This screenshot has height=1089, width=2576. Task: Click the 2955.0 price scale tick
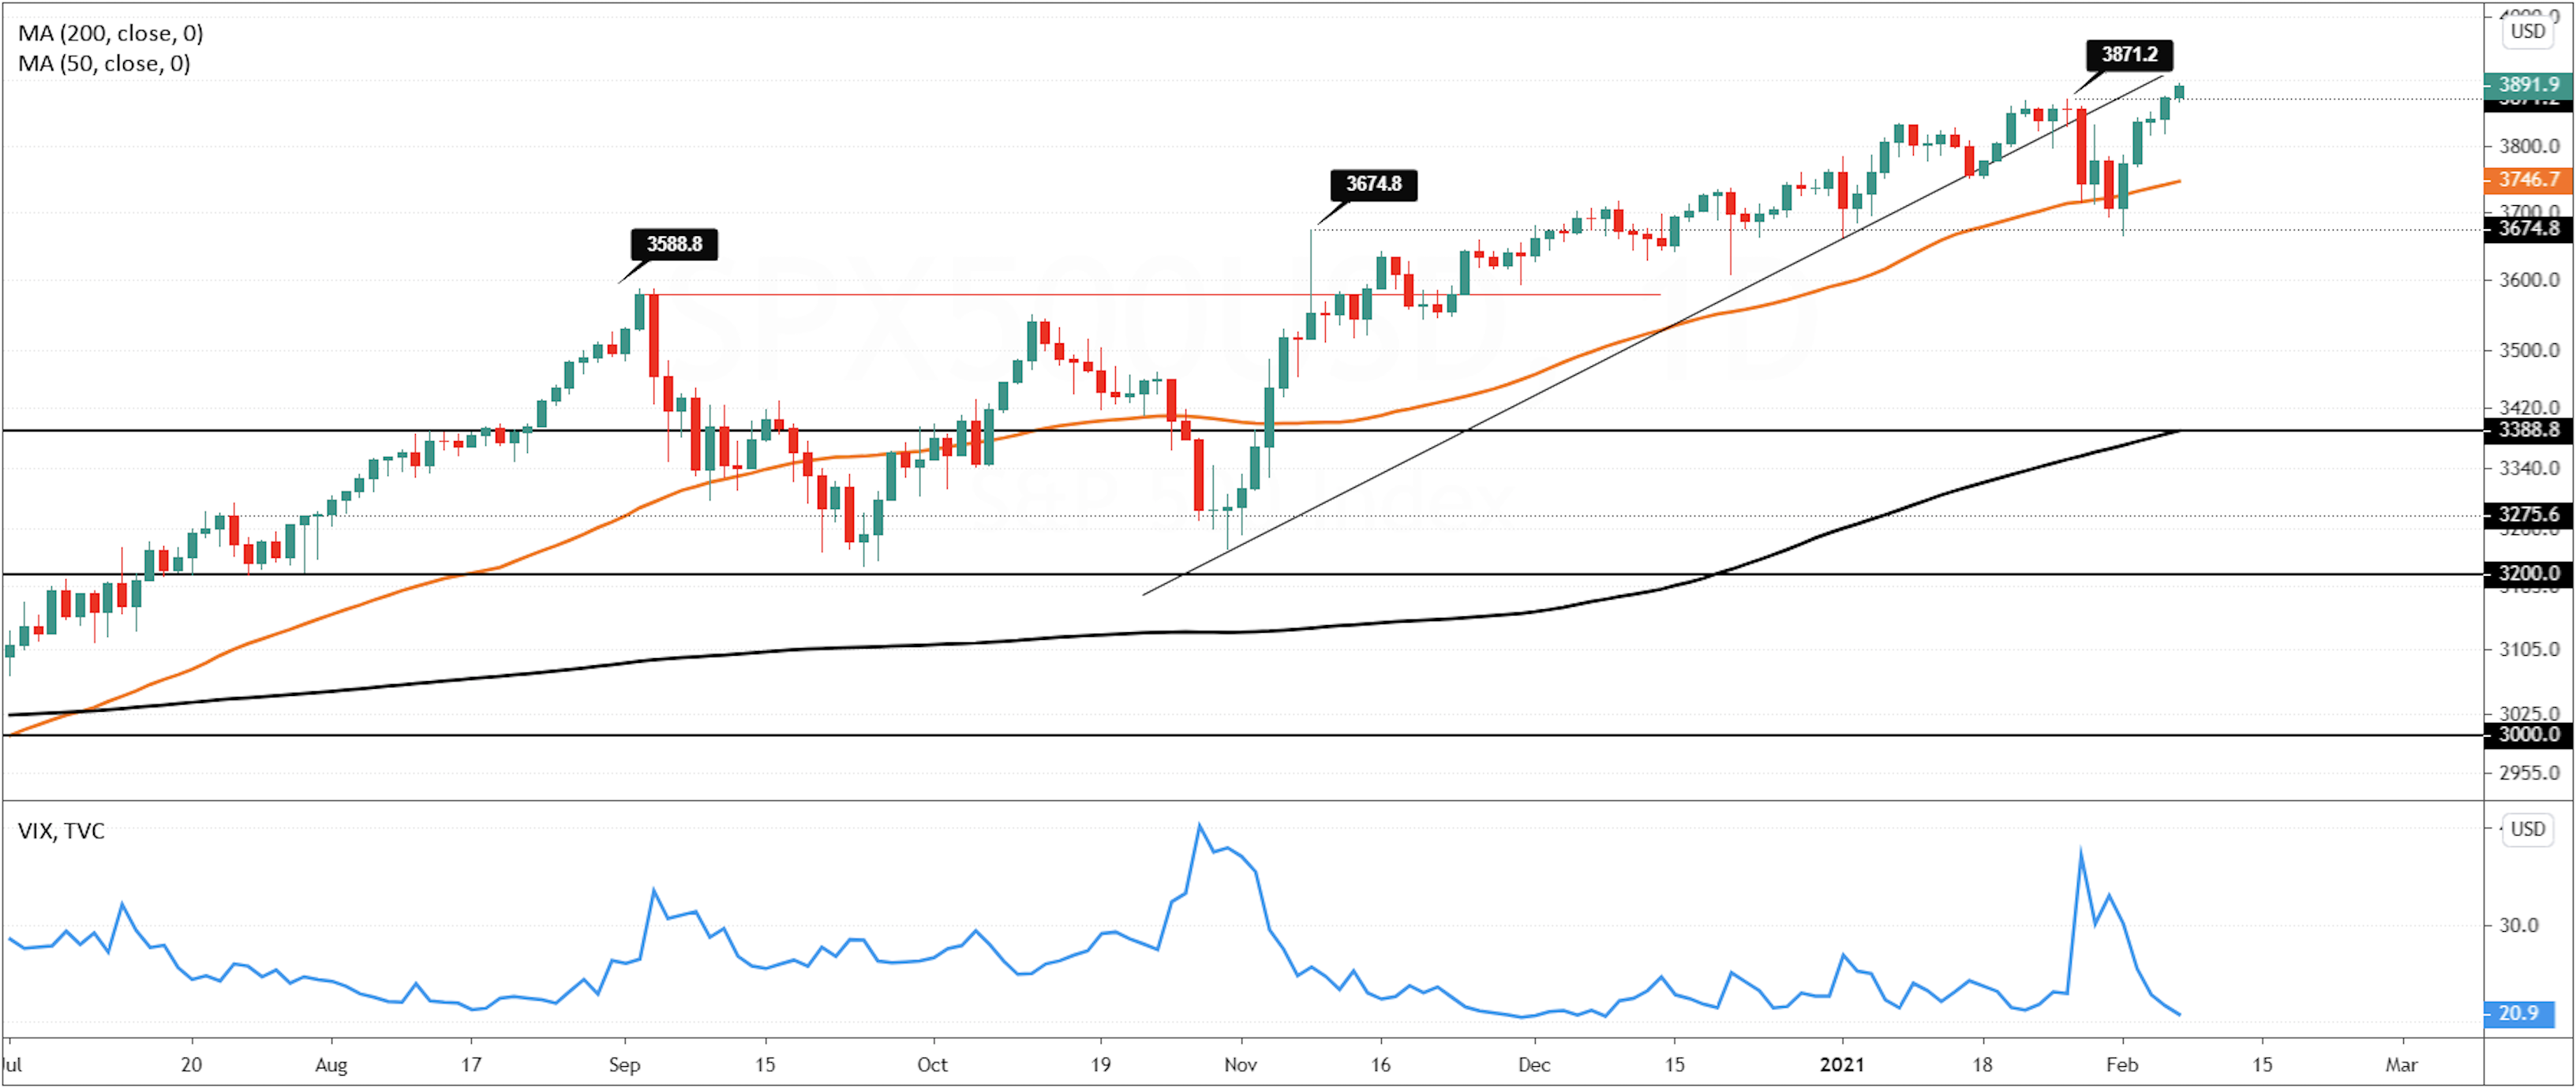tap(2529, 772)
